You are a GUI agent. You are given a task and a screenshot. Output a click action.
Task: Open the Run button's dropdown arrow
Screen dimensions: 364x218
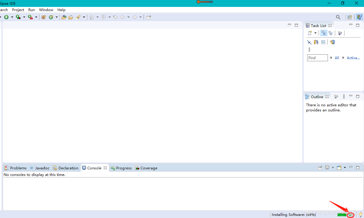pos(12,17)
